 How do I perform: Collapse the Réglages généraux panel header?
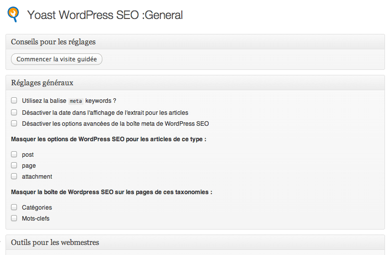[x=195, y=83]
